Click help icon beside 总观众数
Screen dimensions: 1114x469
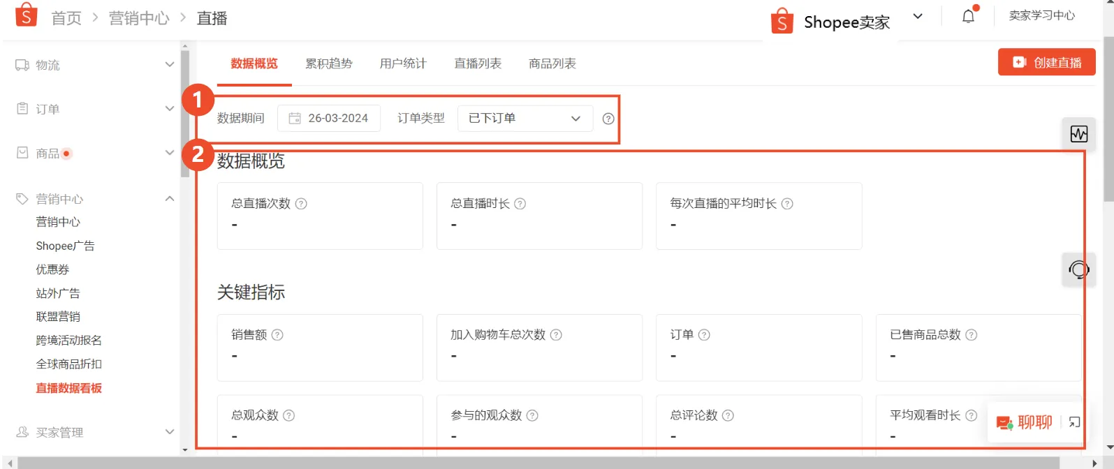[x=288, y=415]
